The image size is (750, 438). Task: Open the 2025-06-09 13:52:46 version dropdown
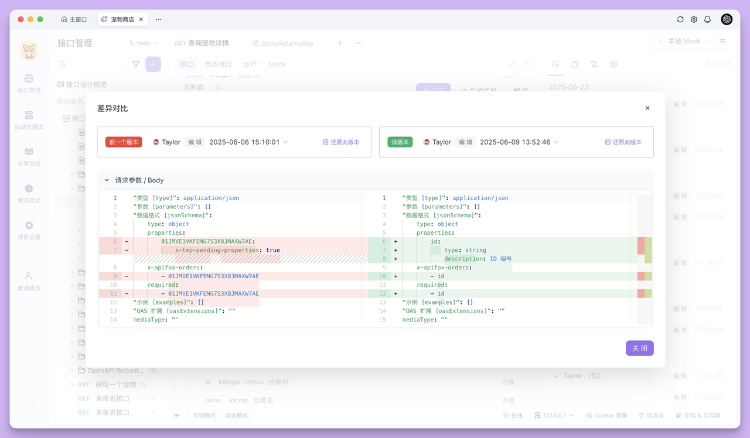coord(520,142)
